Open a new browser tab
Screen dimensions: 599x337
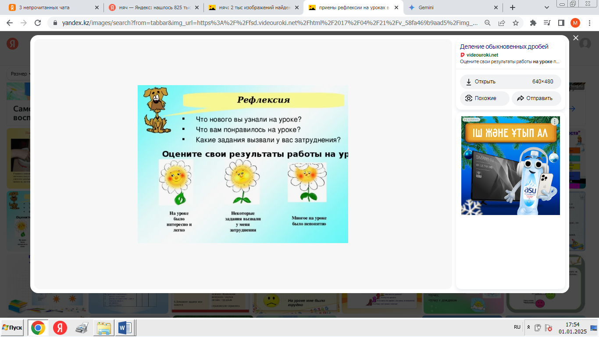coord(513,7)
